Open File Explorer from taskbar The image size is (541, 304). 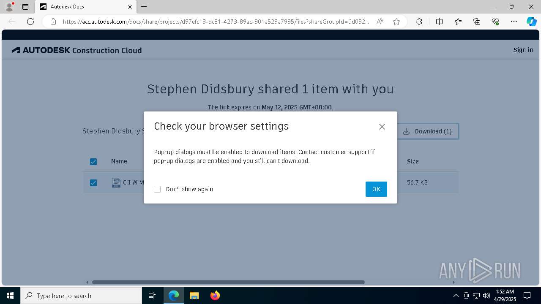194,296
